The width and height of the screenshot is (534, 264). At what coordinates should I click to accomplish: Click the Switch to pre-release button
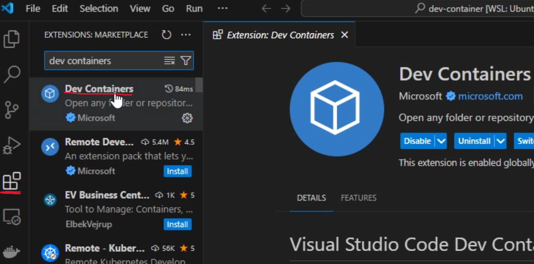pyautogui.click(x=524, y=141)
